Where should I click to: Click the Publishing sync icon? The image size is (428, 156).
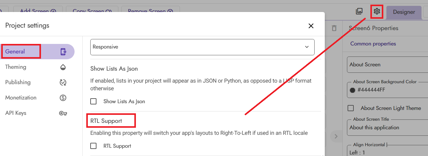63,82
